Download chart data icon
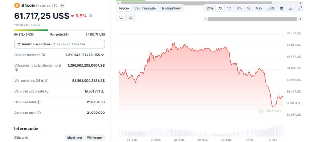The width and height of the screenshot is (314, 142). [x=291, y=8]
